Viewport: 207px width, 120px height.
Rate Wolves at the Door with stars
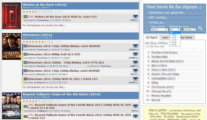pos(38,12)
